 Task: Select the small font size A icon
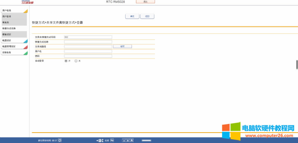click(124, 140)
